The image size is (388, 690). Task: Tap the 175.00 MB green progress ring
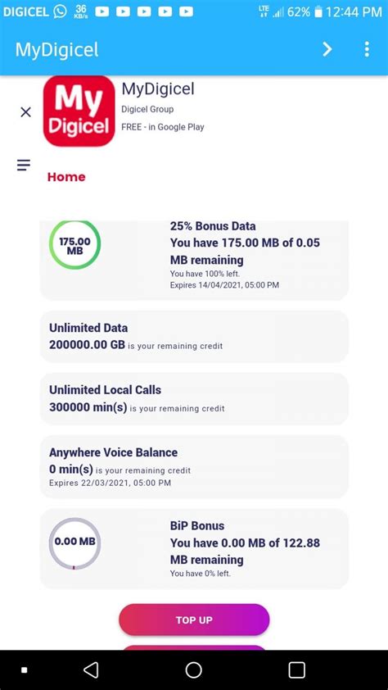point(74,245)
